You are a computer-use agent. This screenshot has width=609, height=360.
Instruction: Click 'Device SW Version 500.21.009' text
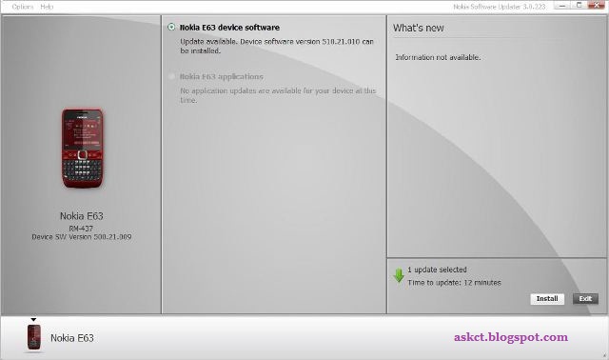(x=82, y=237)
